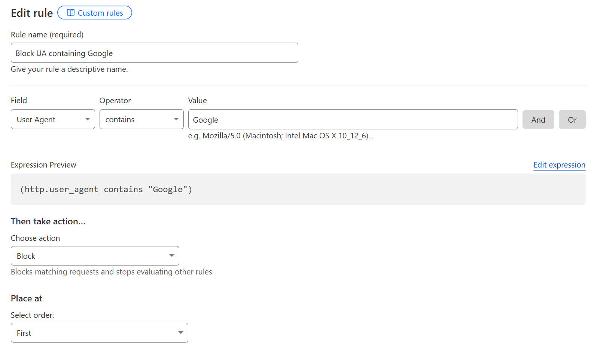
Task: Click the Mozilla/5.0 example hint text
Action: [x=280, y=136]
